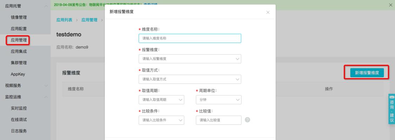395x140 pixels.
Task: Open 镜像管理 in the sidebar
Action: [x=19, y=17]
